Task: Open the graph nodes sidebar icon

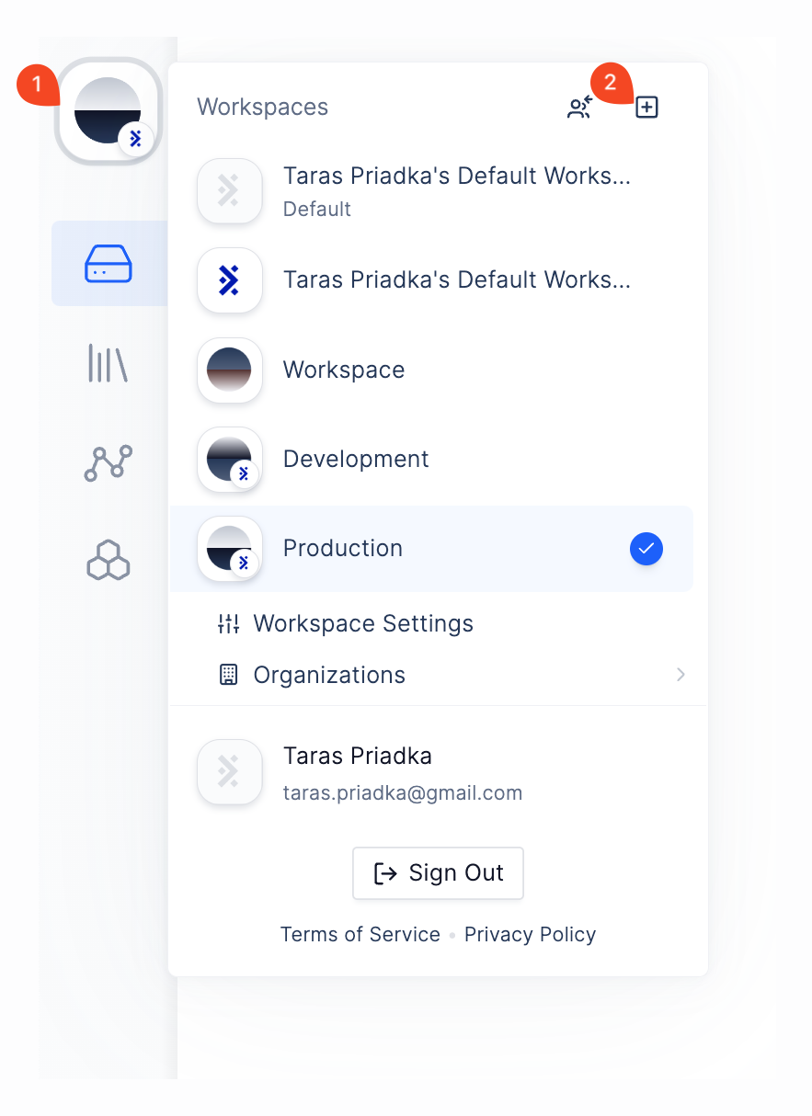Action: 109,463
